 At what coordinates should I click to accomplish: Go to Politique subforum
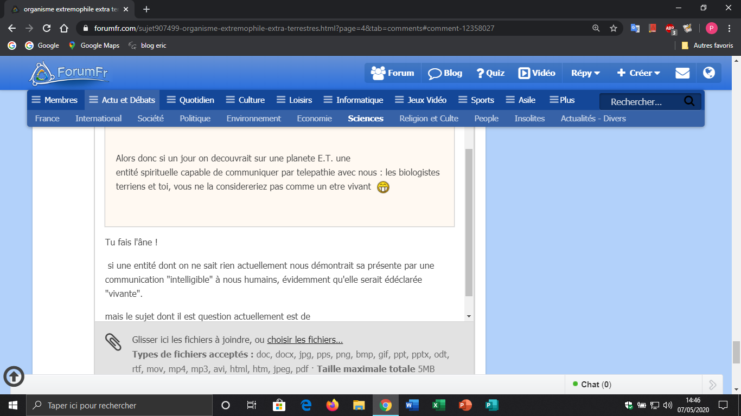point(195,118)
